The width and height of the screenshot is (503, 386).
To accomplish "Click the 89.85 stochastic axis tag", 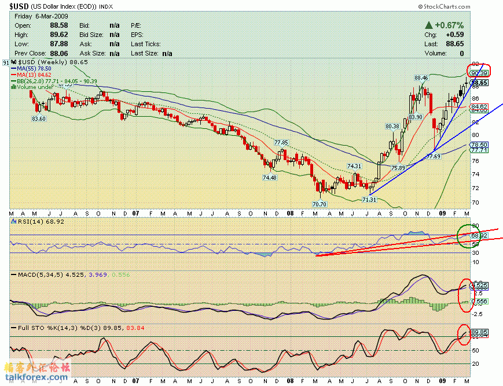I will coord(479,332).
